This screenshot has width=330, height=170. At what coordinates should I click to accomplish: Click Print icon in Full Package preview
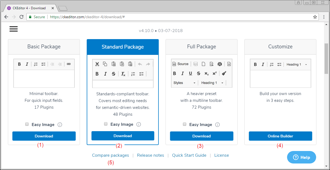coord(220,64)
